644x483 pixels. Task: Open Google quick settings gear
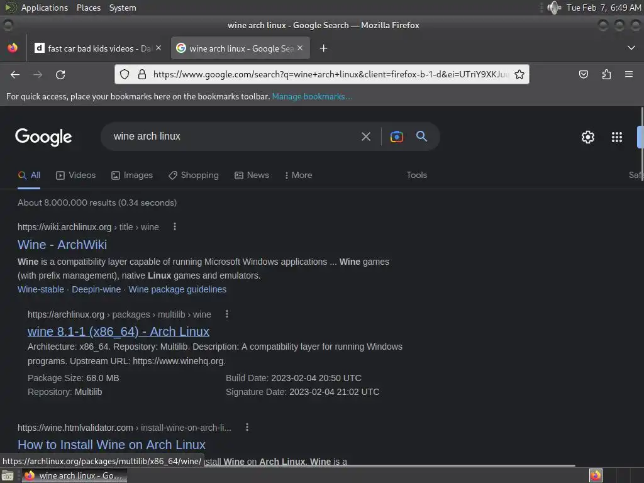point(588,136)
